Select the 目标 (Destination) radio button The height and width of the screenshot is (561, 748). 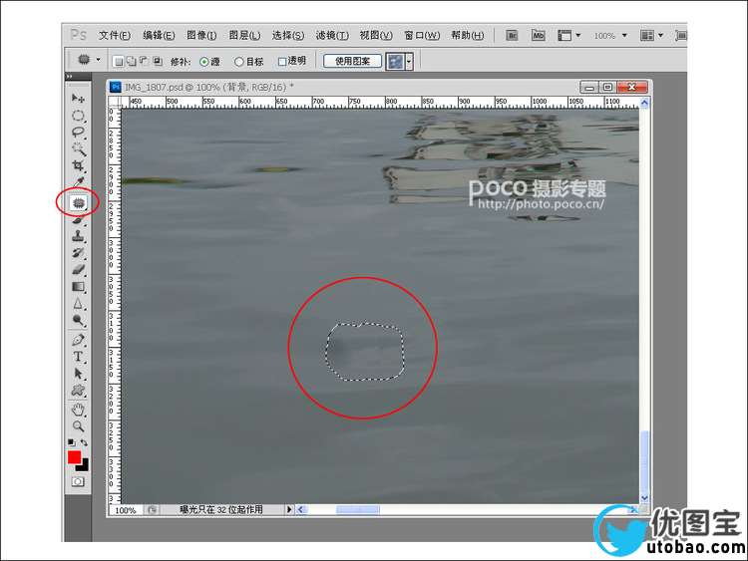pyautogui.click(x=239, y=62)
